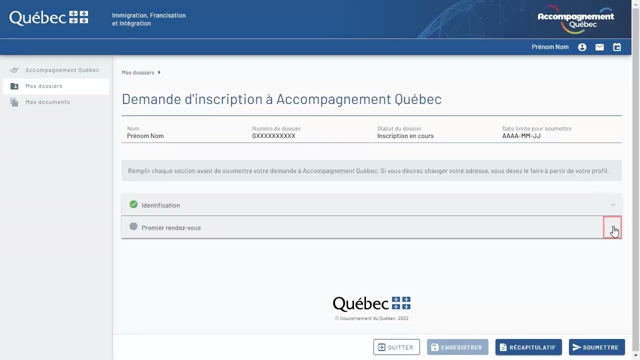The height and width of the screenshot is (360, 640).
Task: Open the messages envelope icon
Action: pos(599,47)
